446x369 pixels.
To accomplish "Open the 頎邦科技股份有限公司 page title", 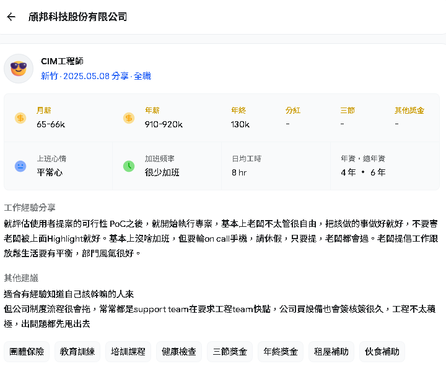I will click(x=77, y=17).
